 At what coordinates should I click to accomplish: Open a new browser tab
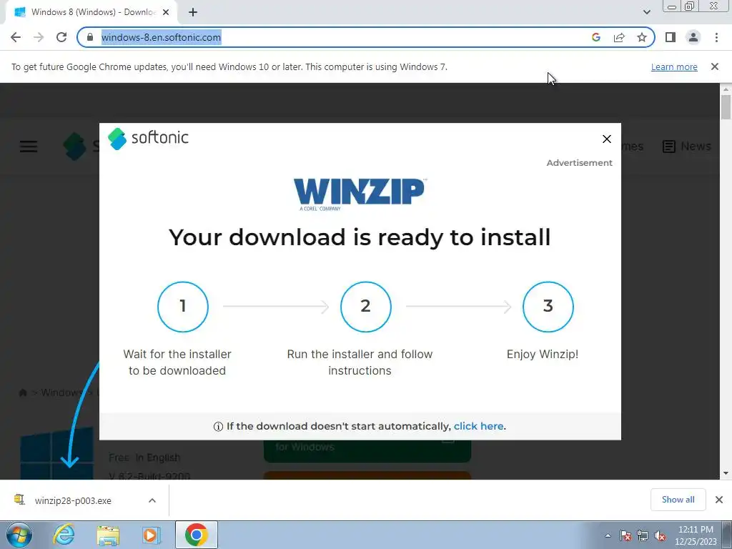(x=193, y=12)
